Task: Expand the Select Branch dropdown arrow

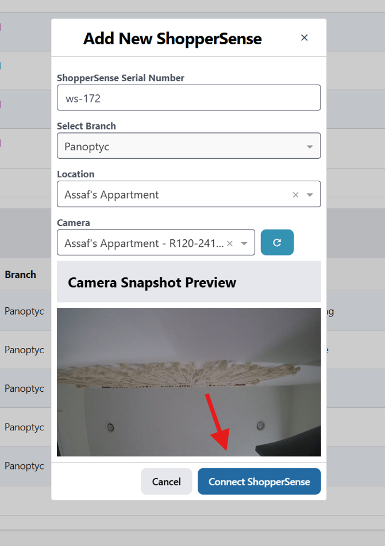Action: tap(310, 147)
